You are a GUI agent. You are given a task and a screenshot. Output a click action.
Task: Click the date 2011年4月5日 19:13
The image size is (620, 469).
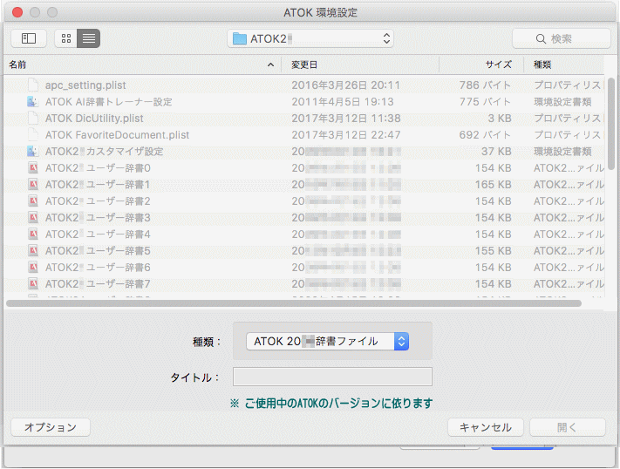(343, 102)
